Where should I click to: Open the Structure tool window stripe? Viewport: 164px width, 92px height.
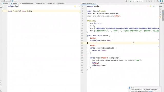click(1, 82)
